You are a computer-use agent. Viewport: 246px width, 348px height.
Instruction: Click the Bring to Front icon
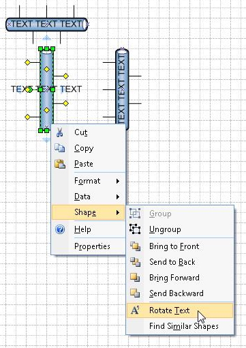pyautogui.click(x=135, y=246)
